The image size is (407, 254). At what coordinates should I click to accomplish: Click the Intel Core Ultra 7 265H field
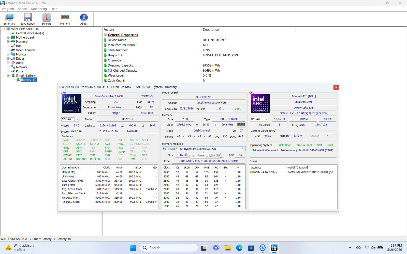[x=109, y=96]
